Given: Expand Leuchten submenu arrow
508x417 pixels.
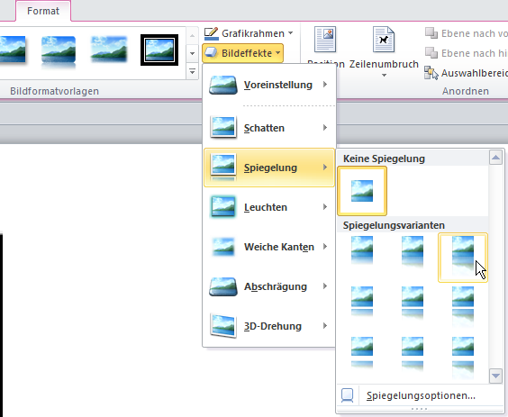Looking at the screenshot, I should [325, 207].
